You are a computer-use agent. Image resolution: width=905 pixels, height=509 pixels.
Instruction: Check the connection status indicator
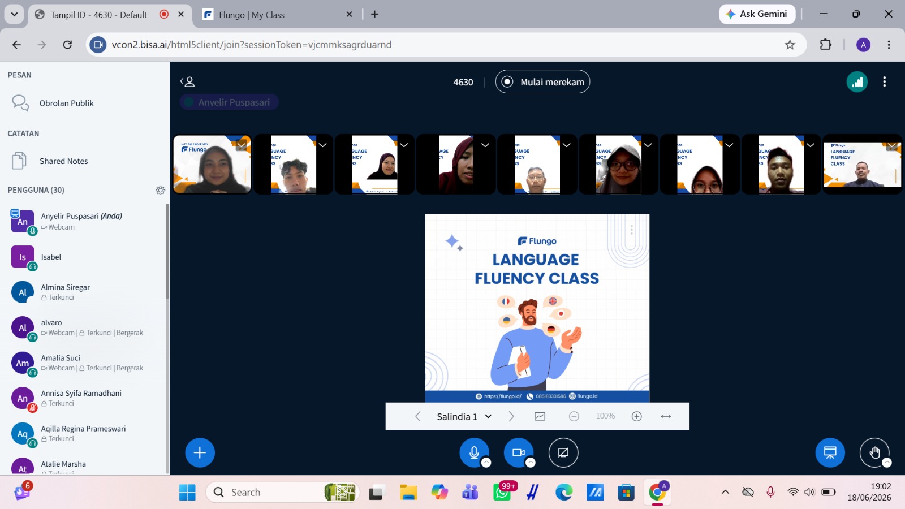coord(857,82)
